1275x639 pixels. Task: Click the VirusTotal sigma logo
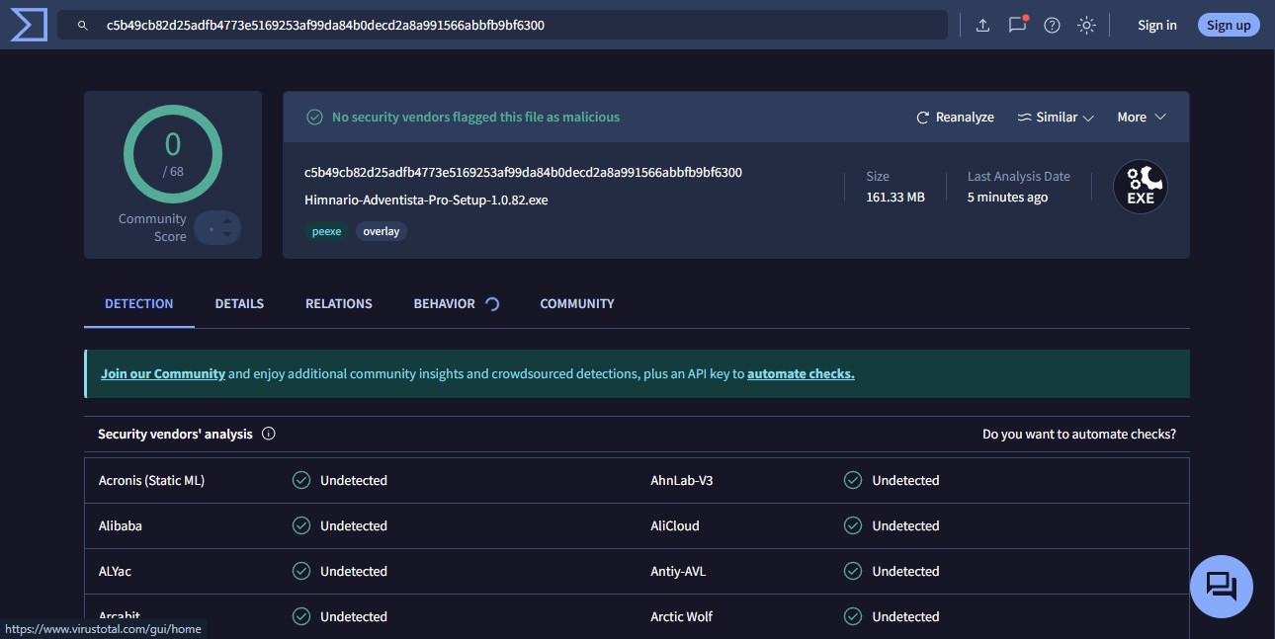pyautogui.click(x=29, y=25)
